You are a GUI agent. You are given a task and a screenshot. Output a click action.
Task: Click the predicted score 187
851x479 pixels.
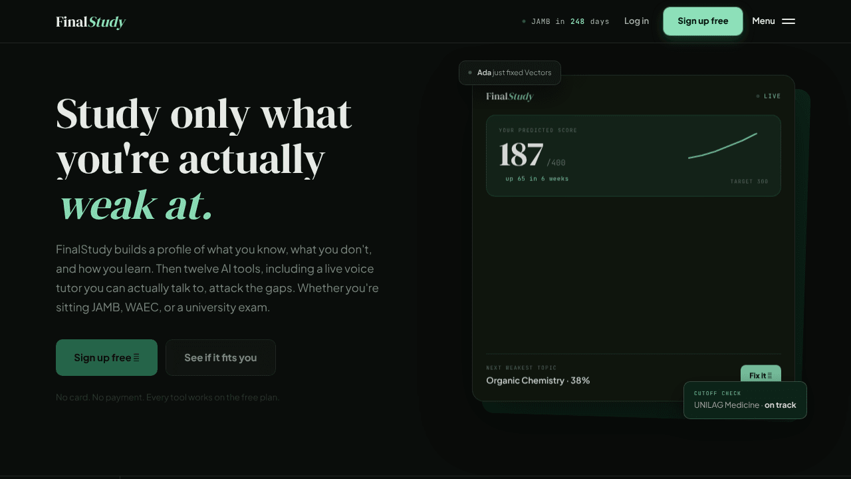(x=521, y=155)
